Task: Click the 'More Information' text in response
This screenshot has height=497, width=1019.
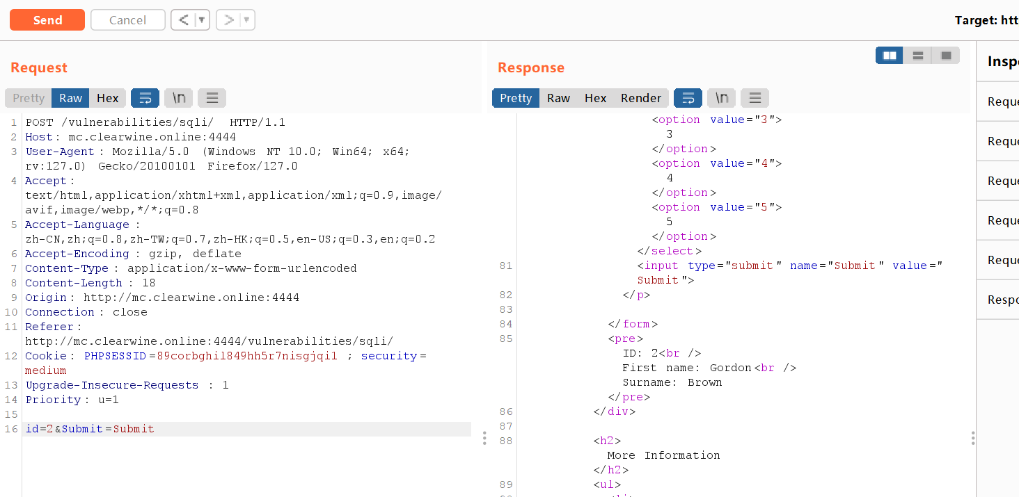Action: click(663, 455)
